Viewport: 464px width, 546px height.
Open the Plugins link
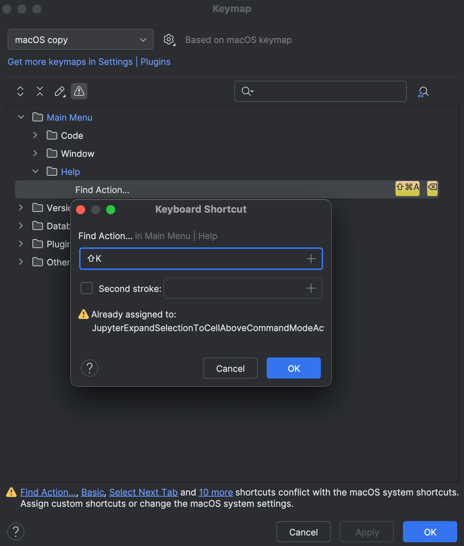click(155, 61)
